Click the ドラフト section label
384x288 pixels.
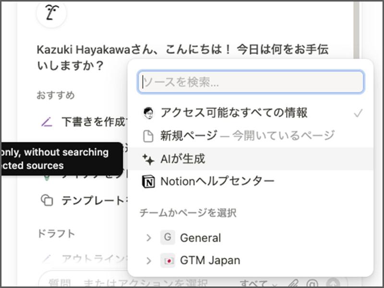tap(56, 234)
